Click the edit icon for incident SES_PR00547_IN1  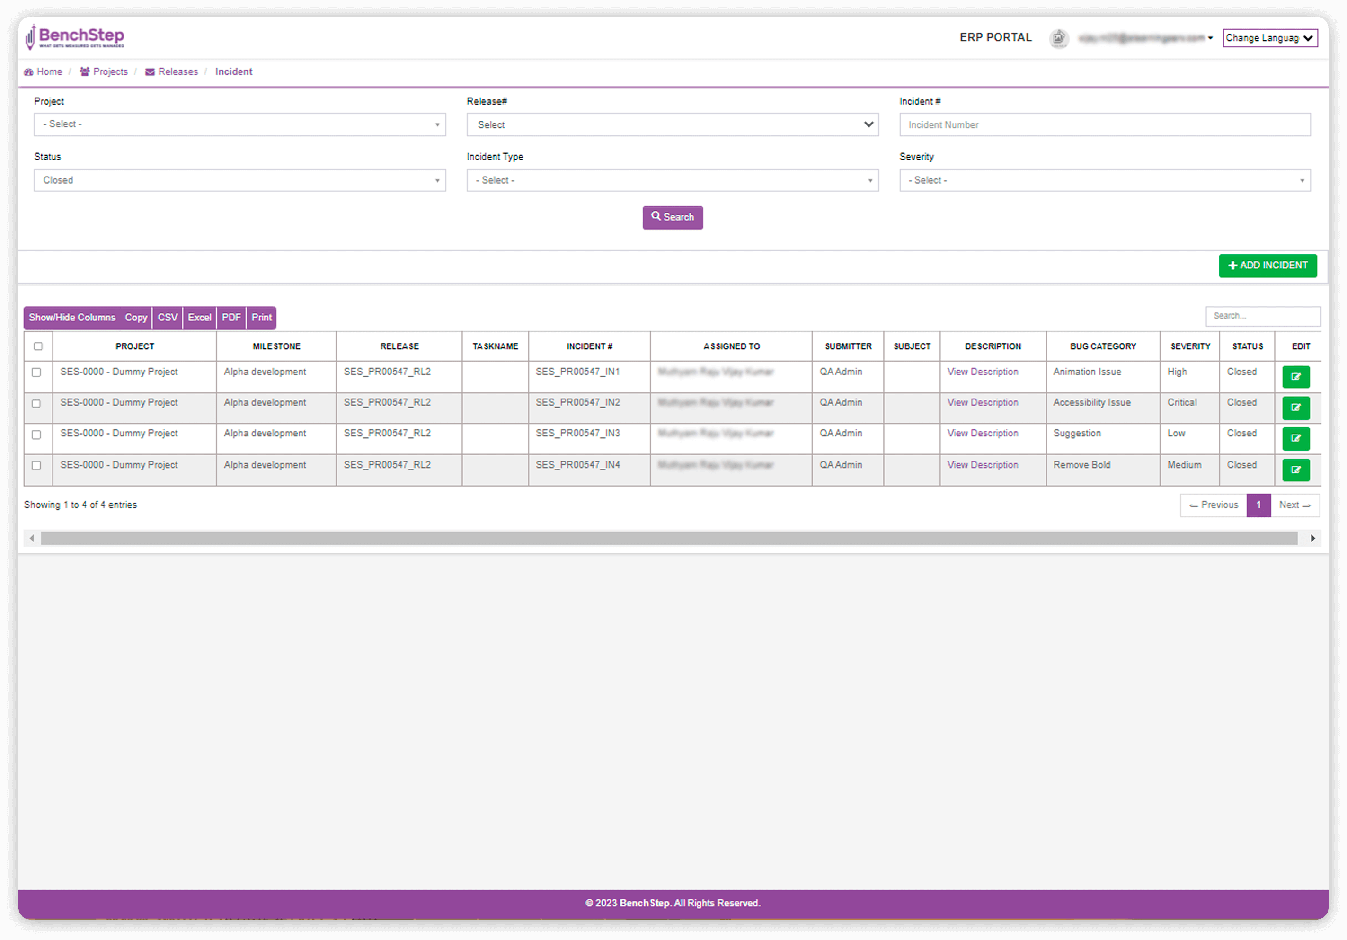(1295, 377)
